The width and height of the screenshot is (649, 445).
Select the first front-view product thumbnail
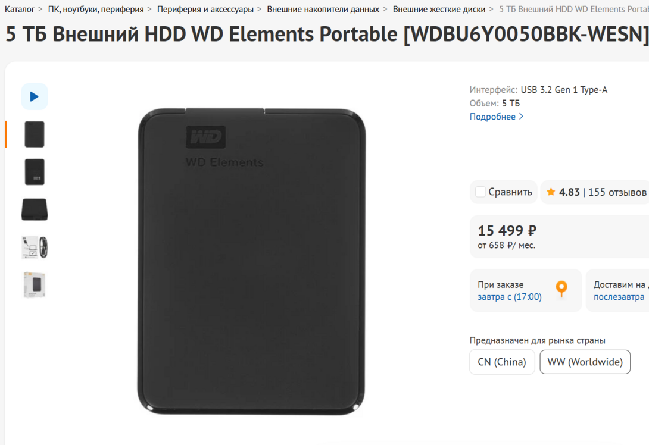click(x=35, y=134)
